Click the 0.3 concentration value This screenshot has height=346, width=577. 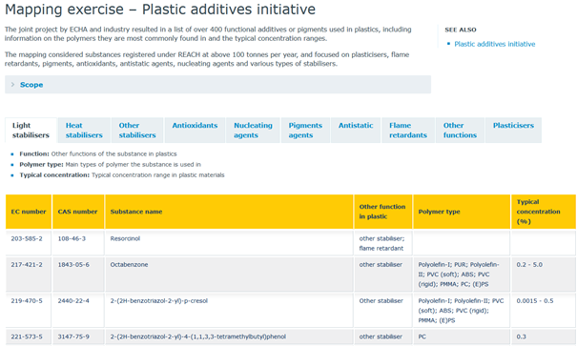pyautogui.click(x=521, y=336)
